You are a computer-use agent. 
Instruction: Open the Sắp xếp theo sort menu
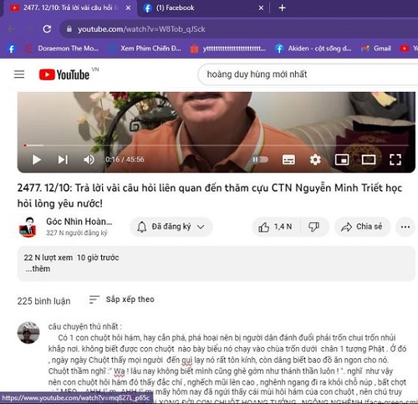(122, 299)
